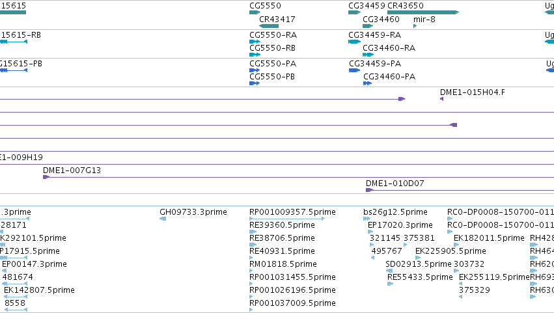
Task: Click the CR43650 gene bar
Action: pos(423,12)
